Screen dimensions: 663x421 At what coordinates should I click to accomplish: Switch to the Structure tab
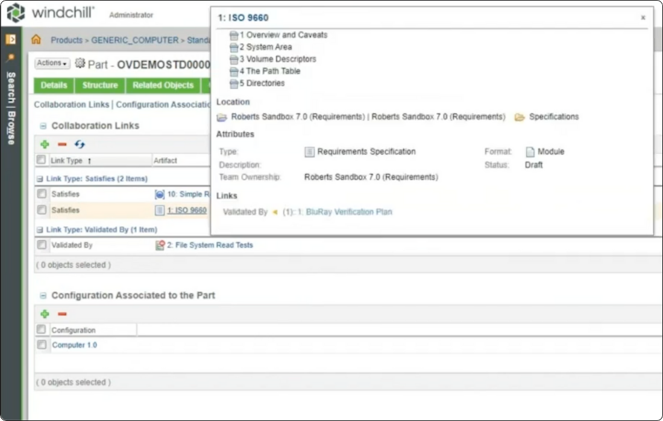click(100, 85)
